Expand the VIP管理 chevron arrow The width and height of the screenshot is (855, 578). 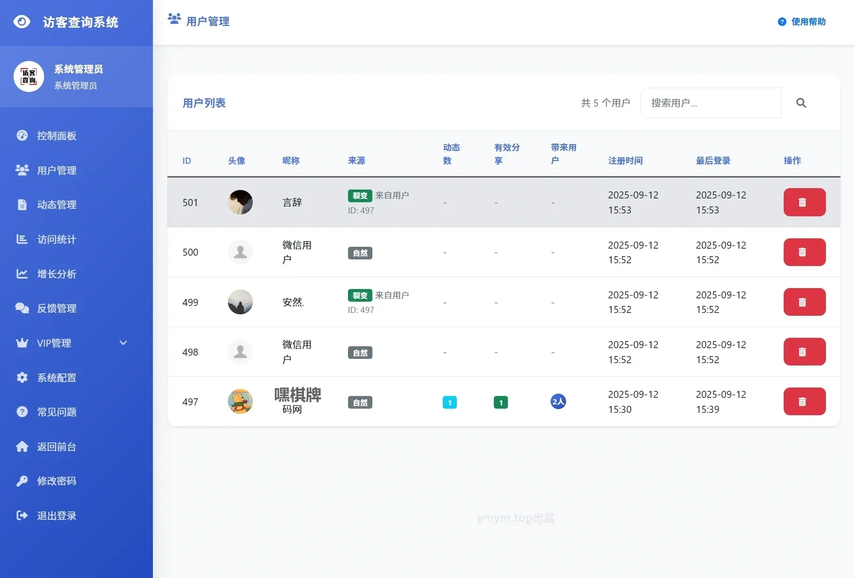pos(123,343)
